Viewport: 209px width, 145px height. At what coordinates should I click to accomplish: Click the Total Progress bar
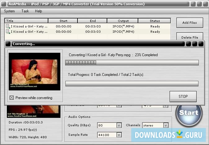(x=132, y=84)
